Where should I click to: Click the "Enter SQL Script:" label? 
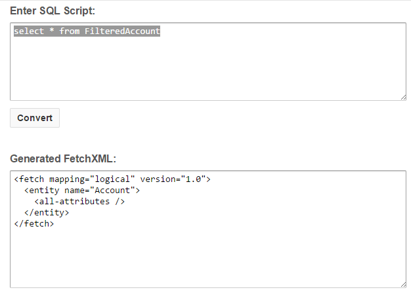pos(53,10)
